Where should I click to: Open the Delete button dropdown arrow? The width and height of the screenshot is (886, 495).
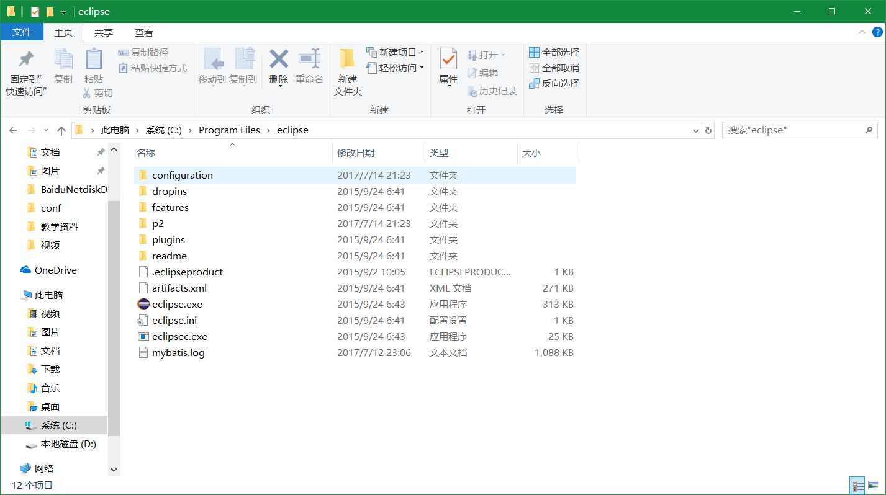coord(279,86)
